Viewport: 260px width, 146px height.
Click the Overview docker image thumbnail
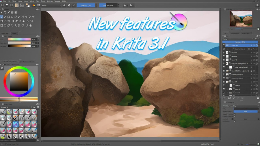(x=241, y=19)
